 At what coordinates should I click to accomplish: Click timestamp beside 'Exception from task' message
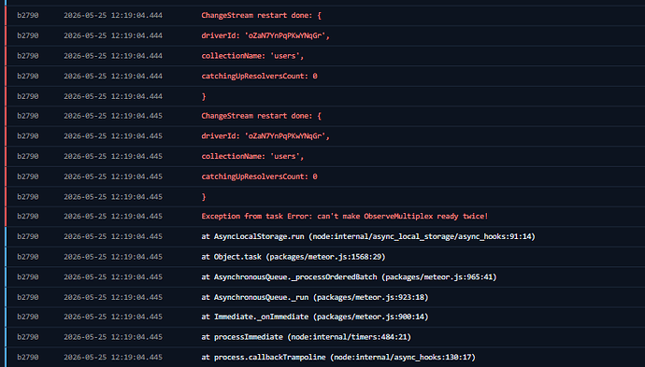pyautogui.click(x=113, y=216)
